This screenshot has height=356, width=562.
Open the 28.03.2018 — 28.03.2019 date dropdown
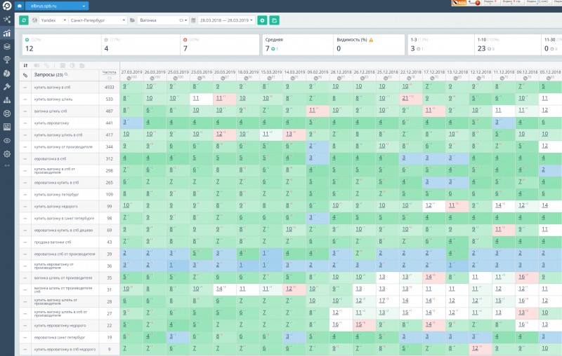(x=226, y=20)
